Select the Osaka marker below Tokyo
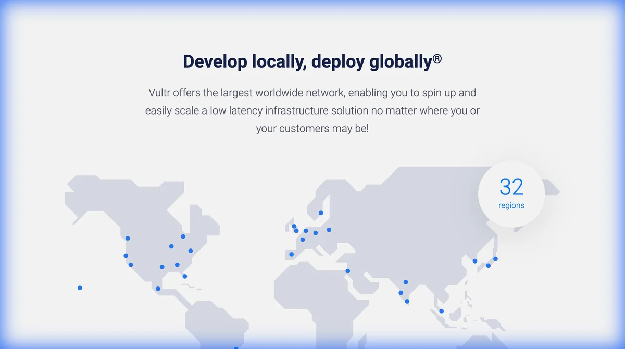The height and width of the screenshot is (349, 625). click(x=488, y=266)
